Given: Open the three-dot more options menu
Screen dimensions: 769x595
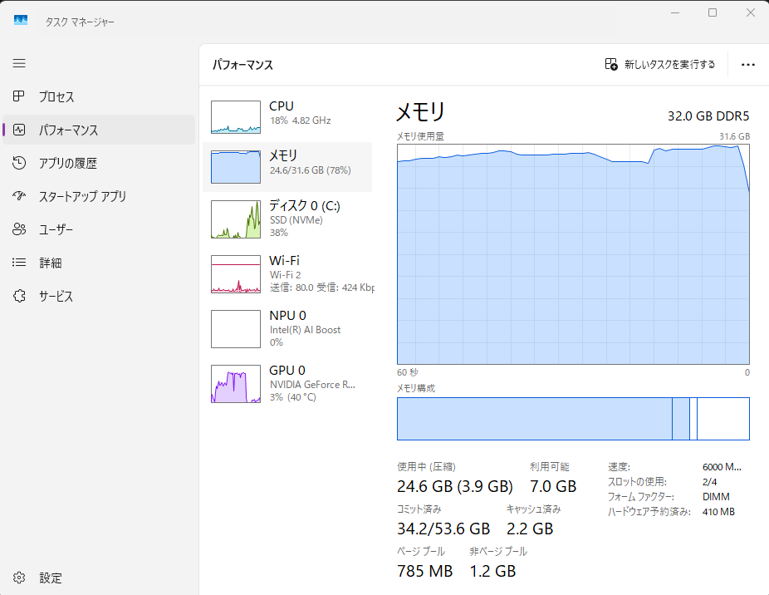Looking at the screenshot, I should [748, 65].
